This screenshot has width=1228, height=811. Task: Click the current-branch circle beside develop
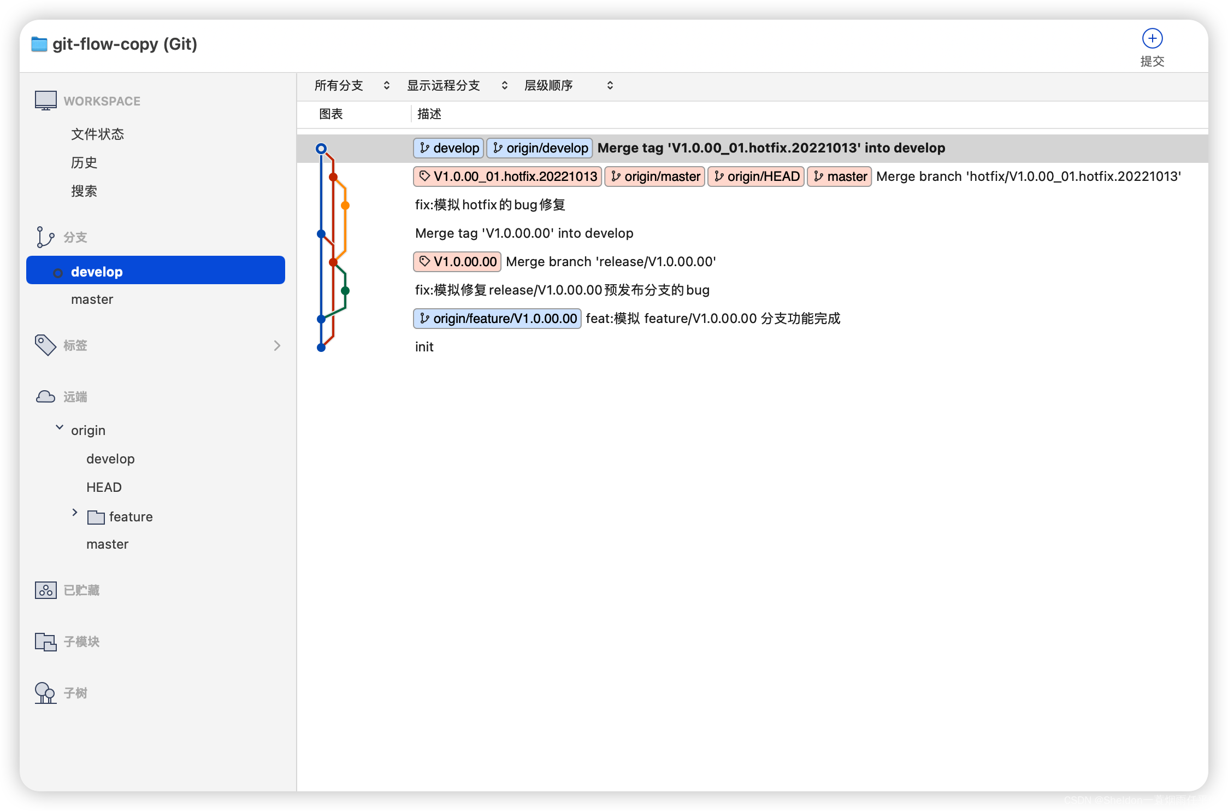(x=58, y=273)
